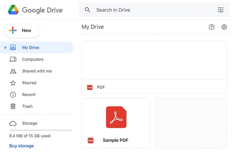Open the Settings gear icon
Viewport: 232px width, 154px height.
click(x=224, y=27)
